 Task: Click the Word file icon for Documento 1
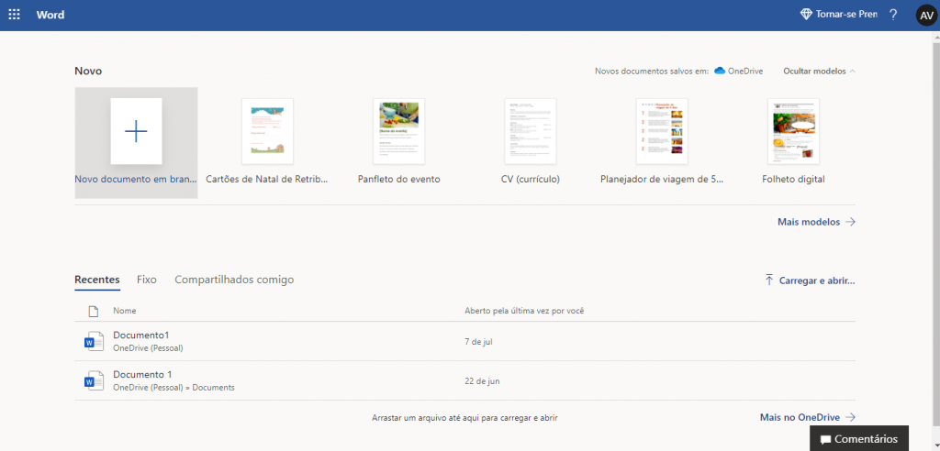tap(95, 381)
